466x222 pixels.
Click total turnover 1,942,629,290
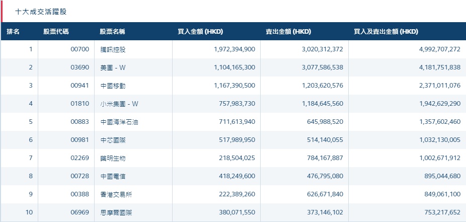440,104
